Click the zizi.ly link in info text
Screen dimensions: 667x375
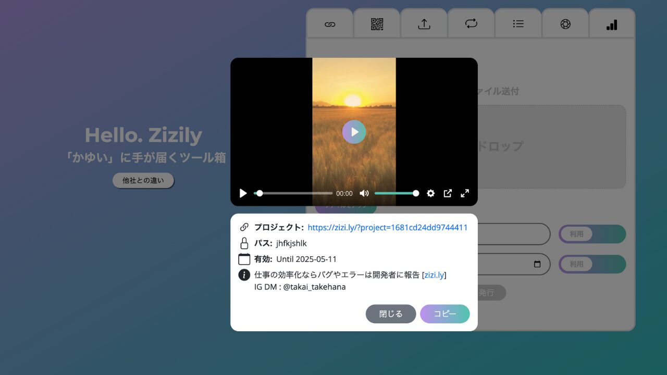[x=434, y=275]
